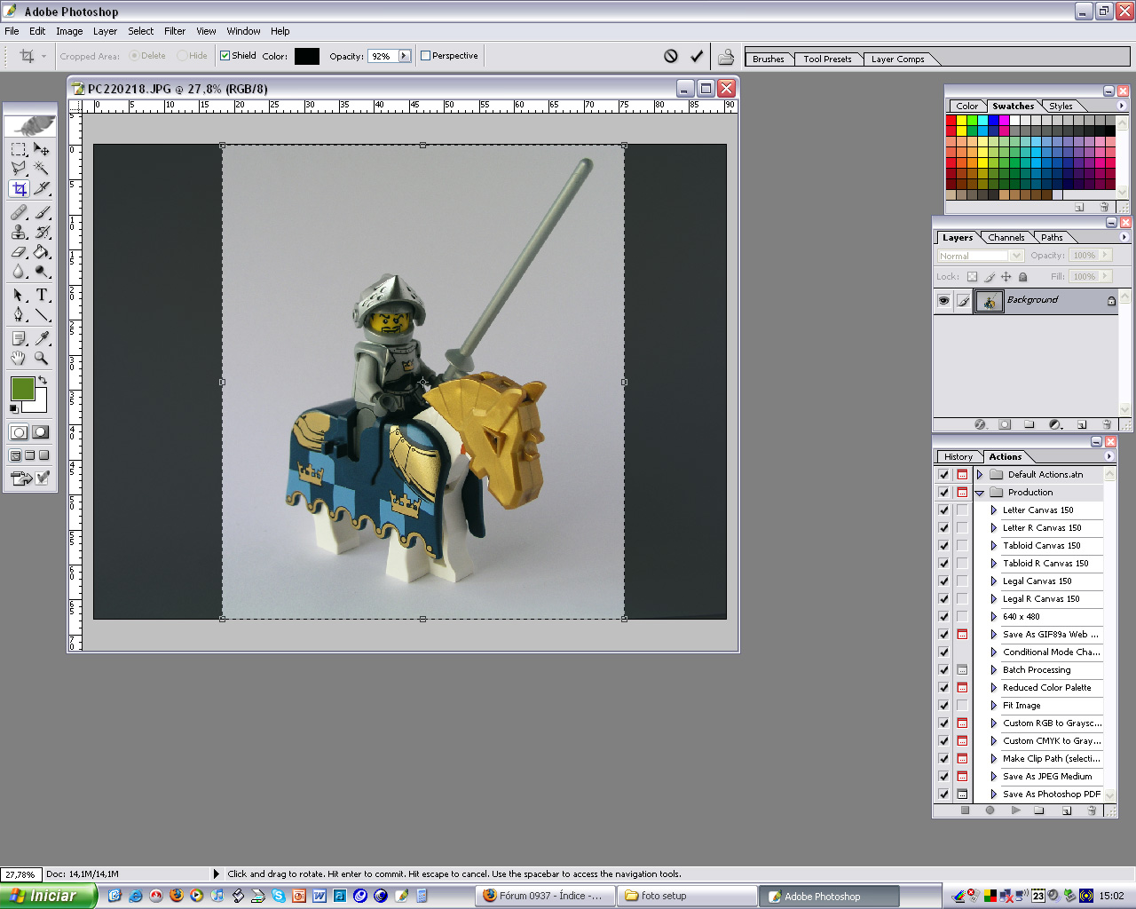The width and height of the screenshot is (1136, 909).
Task: Switch to the Channels tab
Action: (x=1006, y=238)
